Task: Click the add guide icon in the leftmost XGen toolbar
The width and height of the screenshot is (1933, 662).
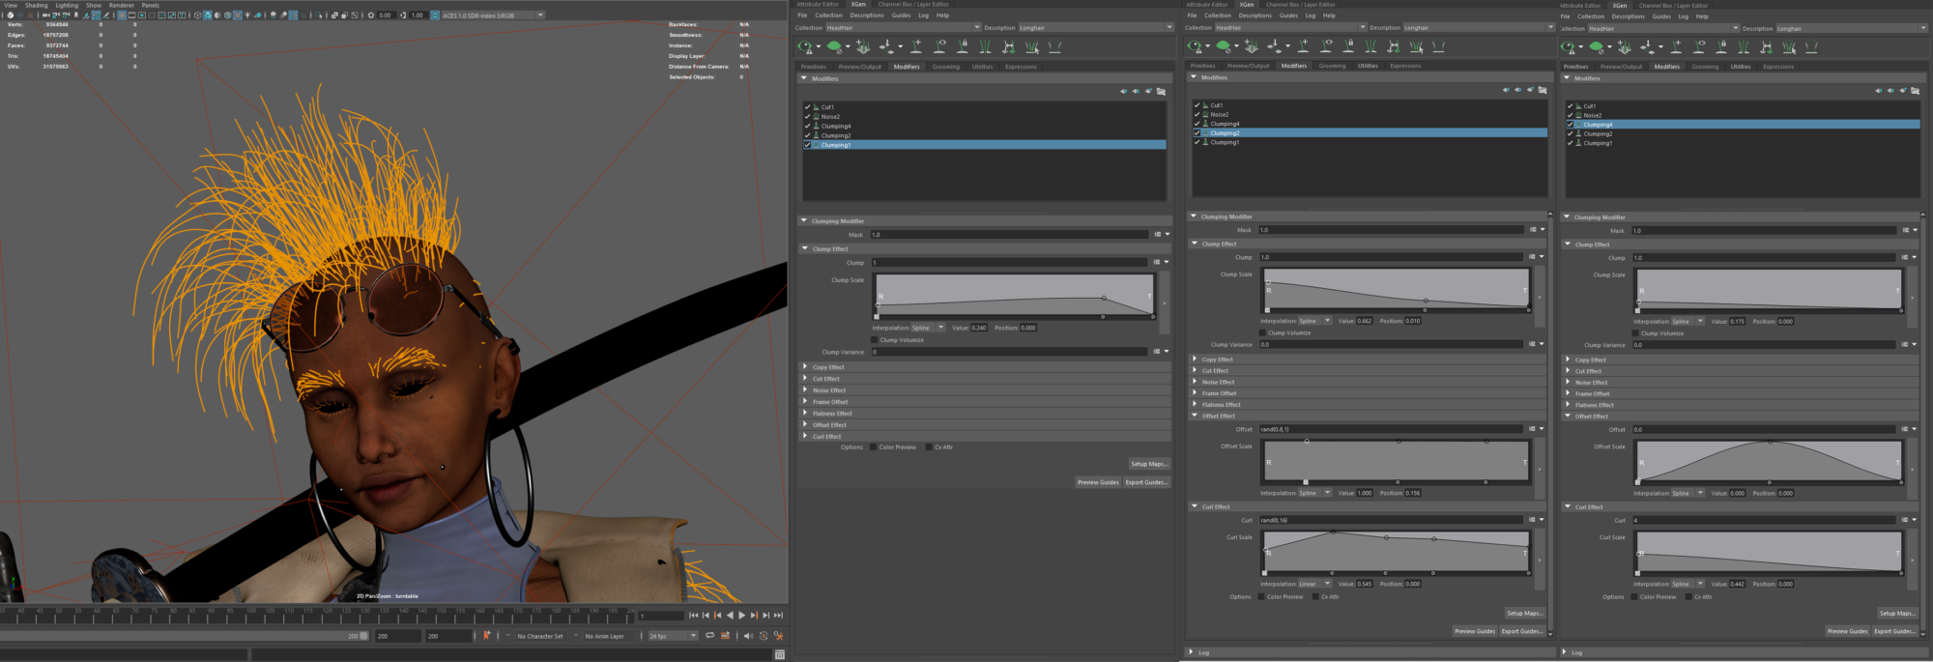Action: [915, 46]
